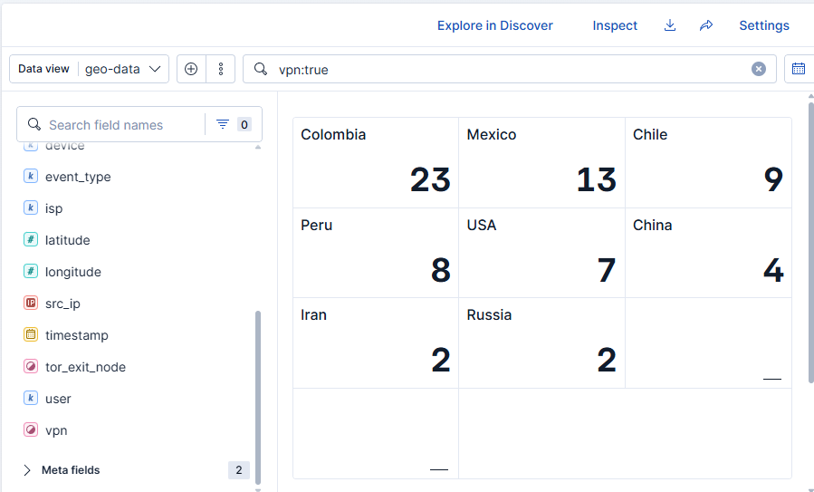The width and height of the screenshot is (814, 492).
Task: Expand the Meta fields section
Action: 27,470
